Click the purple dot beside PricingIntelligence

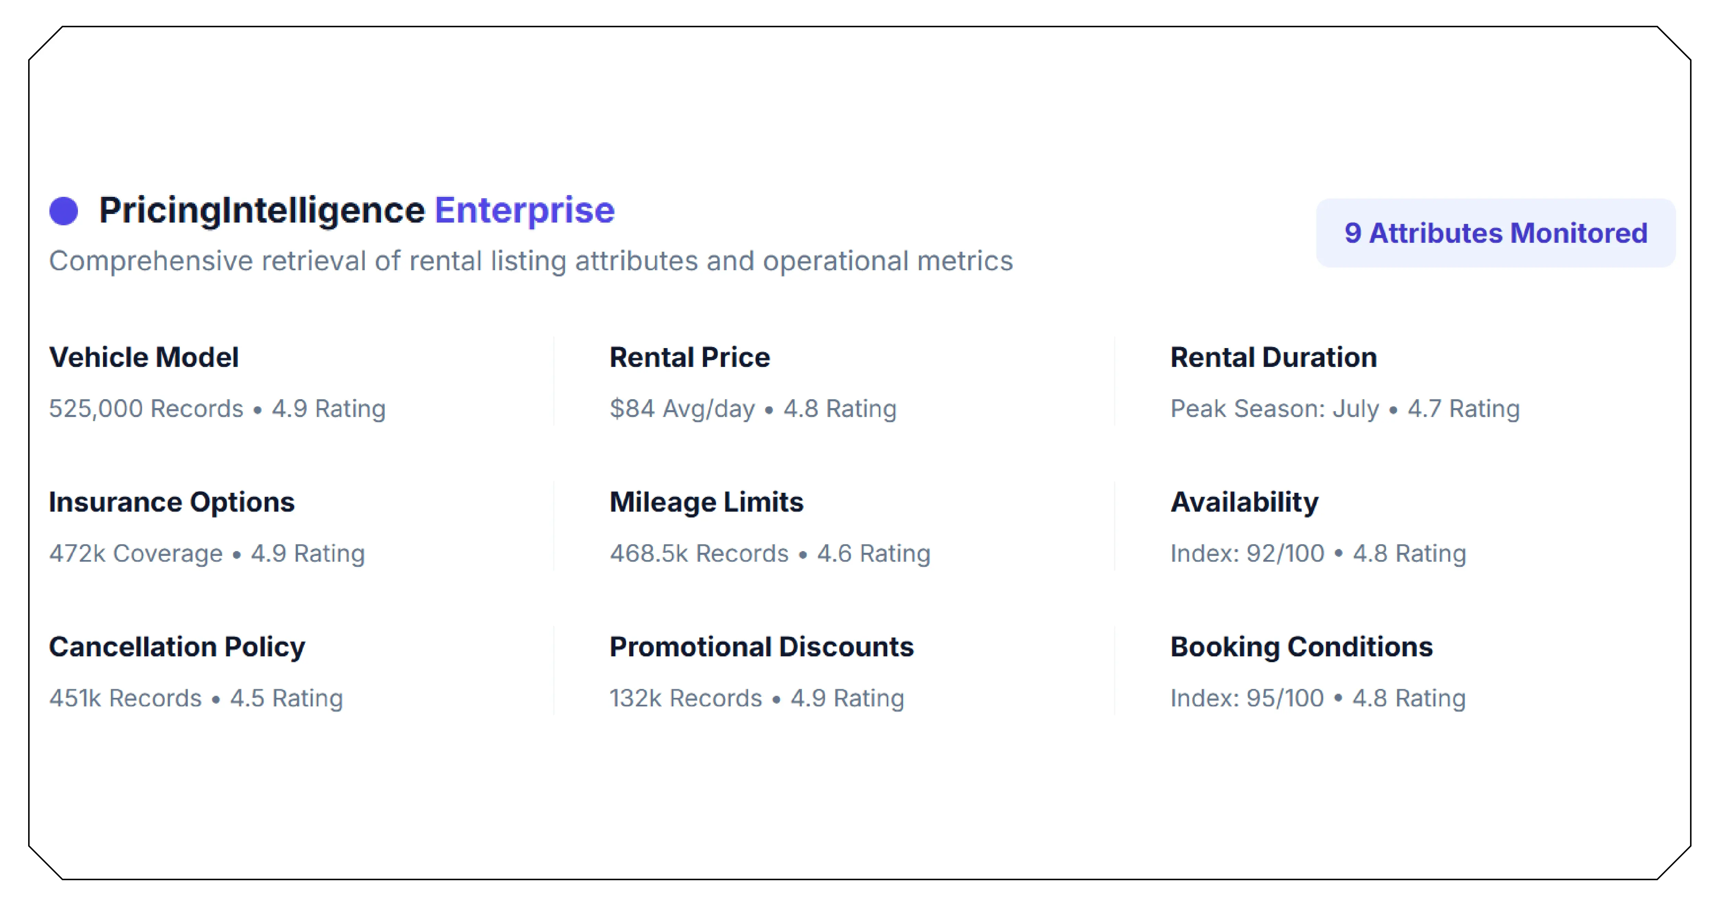64,211
